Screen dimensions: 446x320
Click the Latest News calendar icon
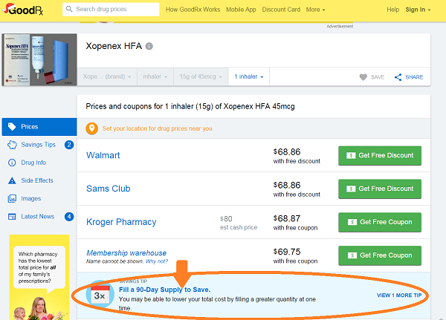point(12,217)
